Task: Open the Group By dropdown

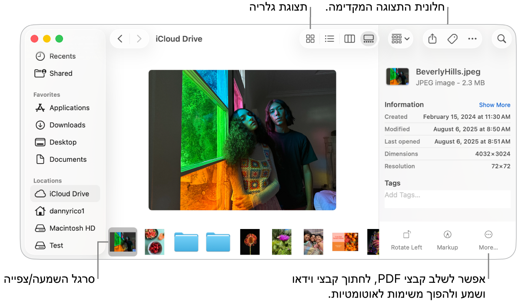Action: (400, 39)
